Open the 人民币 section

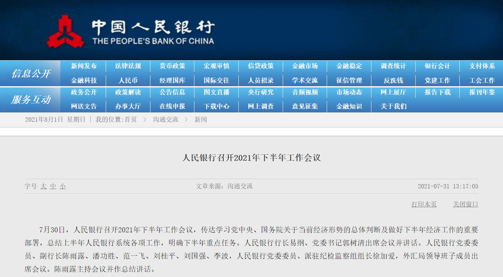[128, 81]
